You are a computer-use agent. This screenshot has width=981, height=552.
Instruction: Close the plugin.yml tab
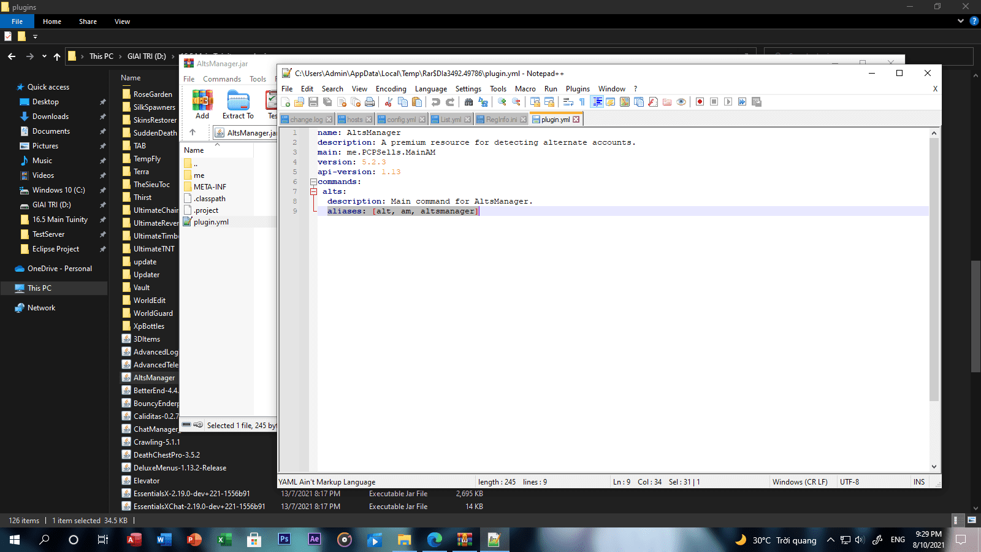pos(576,120)
